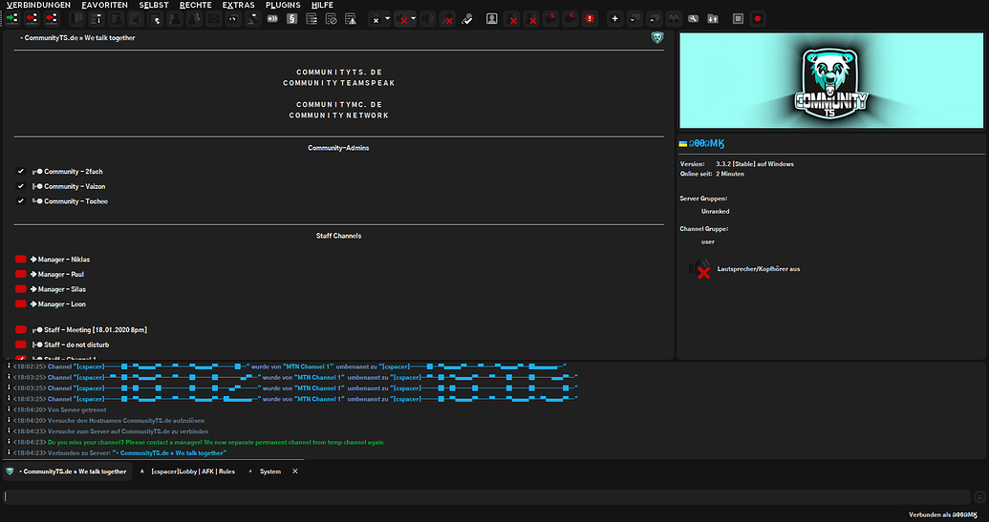Click the red exclamation complaint icon
The width and height of the screenshot is (989, 522).
tap(590, 18)
